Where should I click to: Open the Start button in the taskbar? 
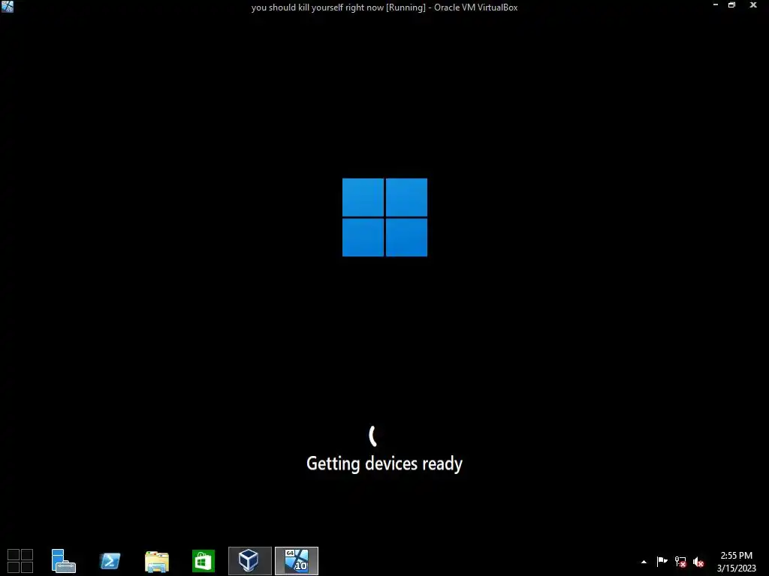20,561
